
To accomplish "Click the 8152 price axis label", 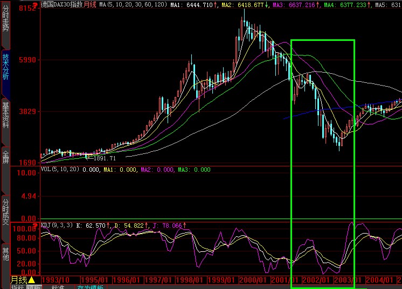I will coord(27,8).
